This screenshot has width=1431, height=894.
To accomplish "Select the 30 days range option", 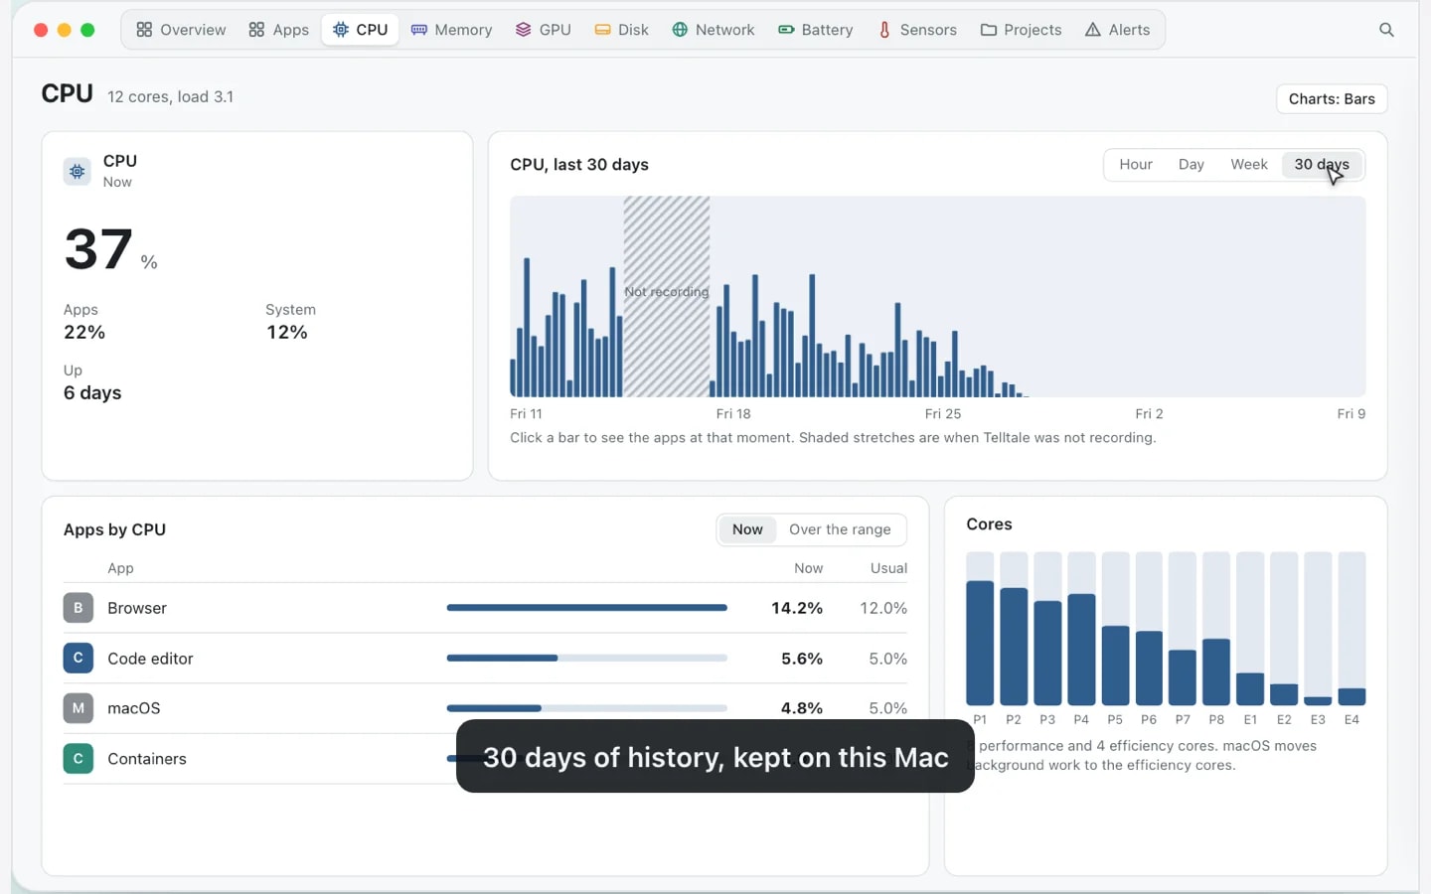I will 1322,165.
